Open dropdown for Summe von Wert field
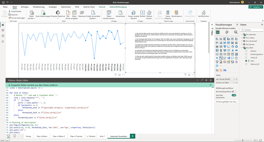 click(x=234, y=83)
